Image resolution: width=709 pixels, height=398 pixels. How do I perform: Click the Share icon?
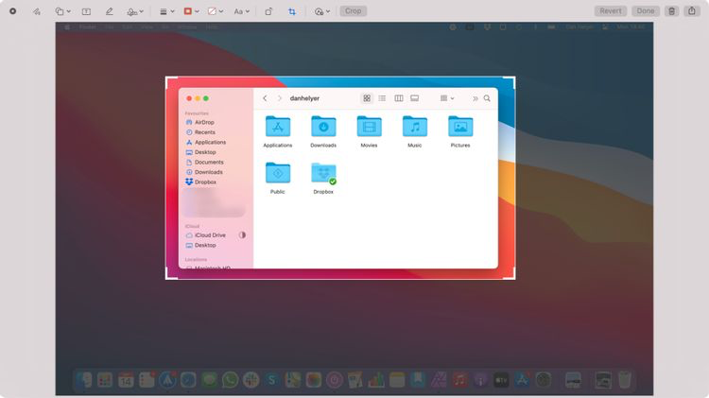(691, 11)
